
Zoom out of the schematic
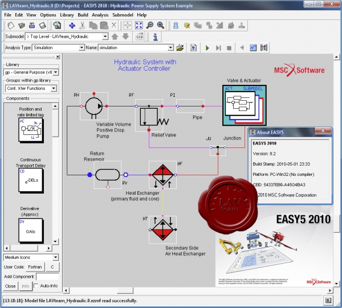point(149,25)
